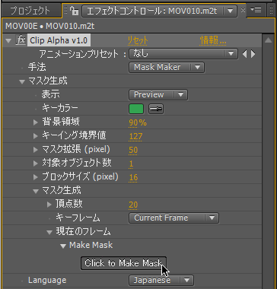Image resolution: width=277 pixels, height=289 pixels.
Task: Click the Click to Make Mask button
Action: (x=123, y=263)
